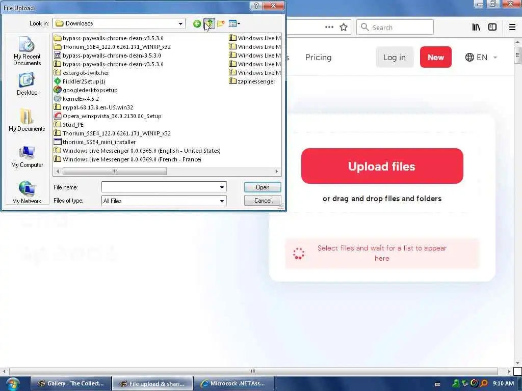Open the EN language dropdown
This screenshot has height=391, width=522.
[x=481, y=57]
